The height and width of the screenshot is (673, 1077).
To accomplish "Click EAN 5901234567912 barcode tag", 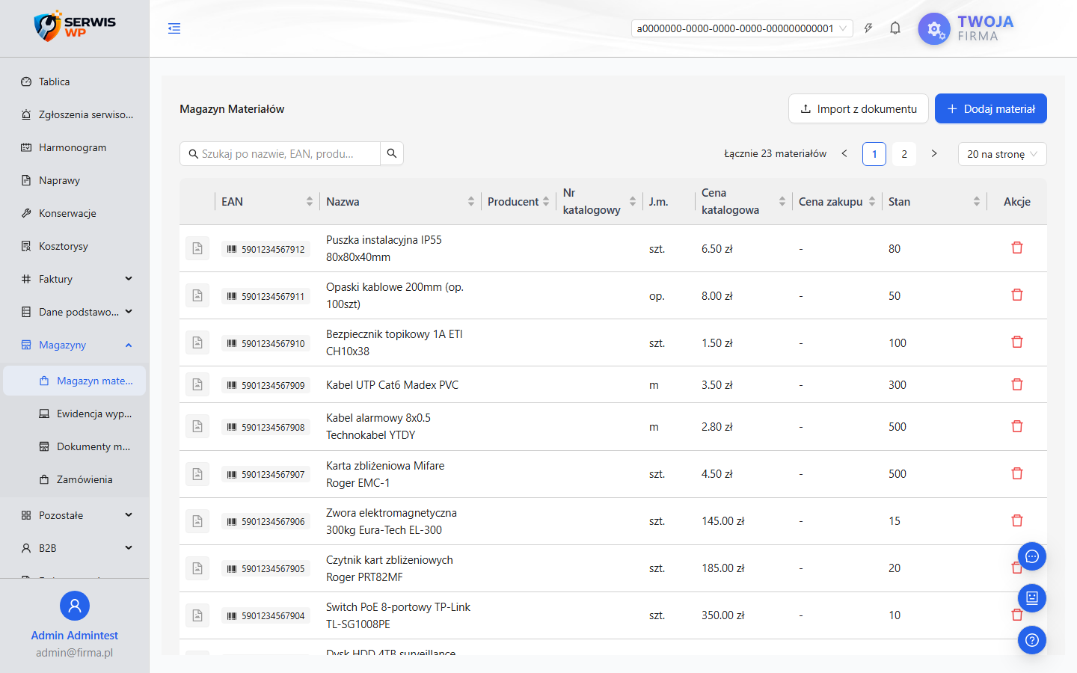I will tap(266, 249).
